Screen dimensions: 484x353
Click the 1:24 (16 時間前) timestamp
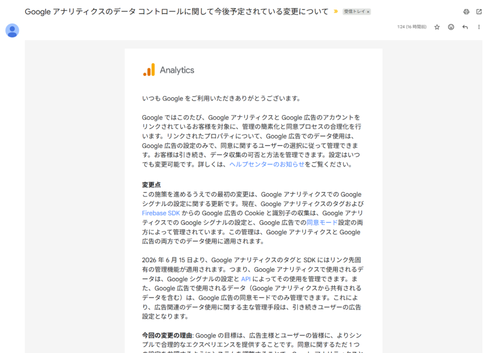(412, 27)
